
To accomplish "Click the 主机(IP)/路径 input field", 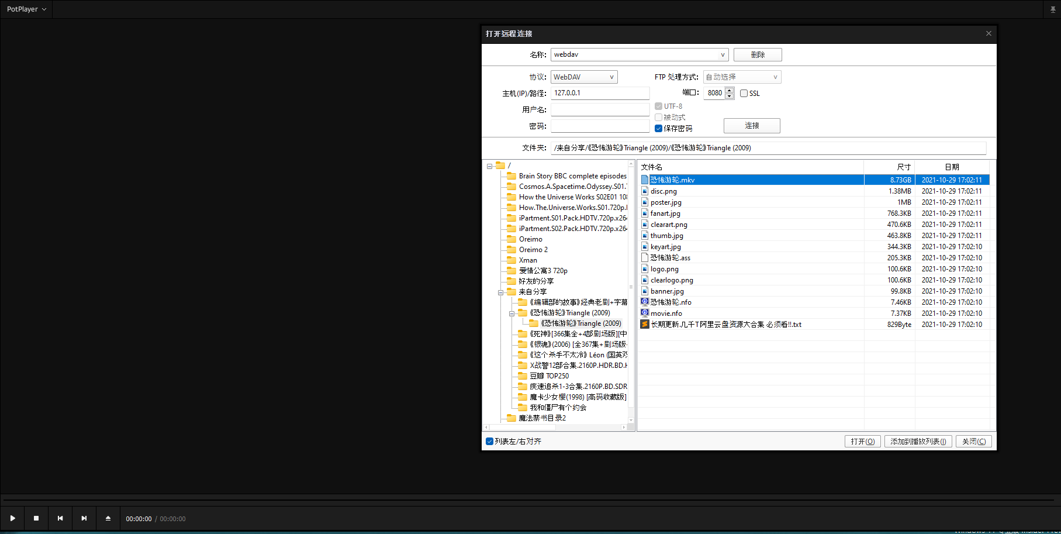I will [x=600, y=92].
